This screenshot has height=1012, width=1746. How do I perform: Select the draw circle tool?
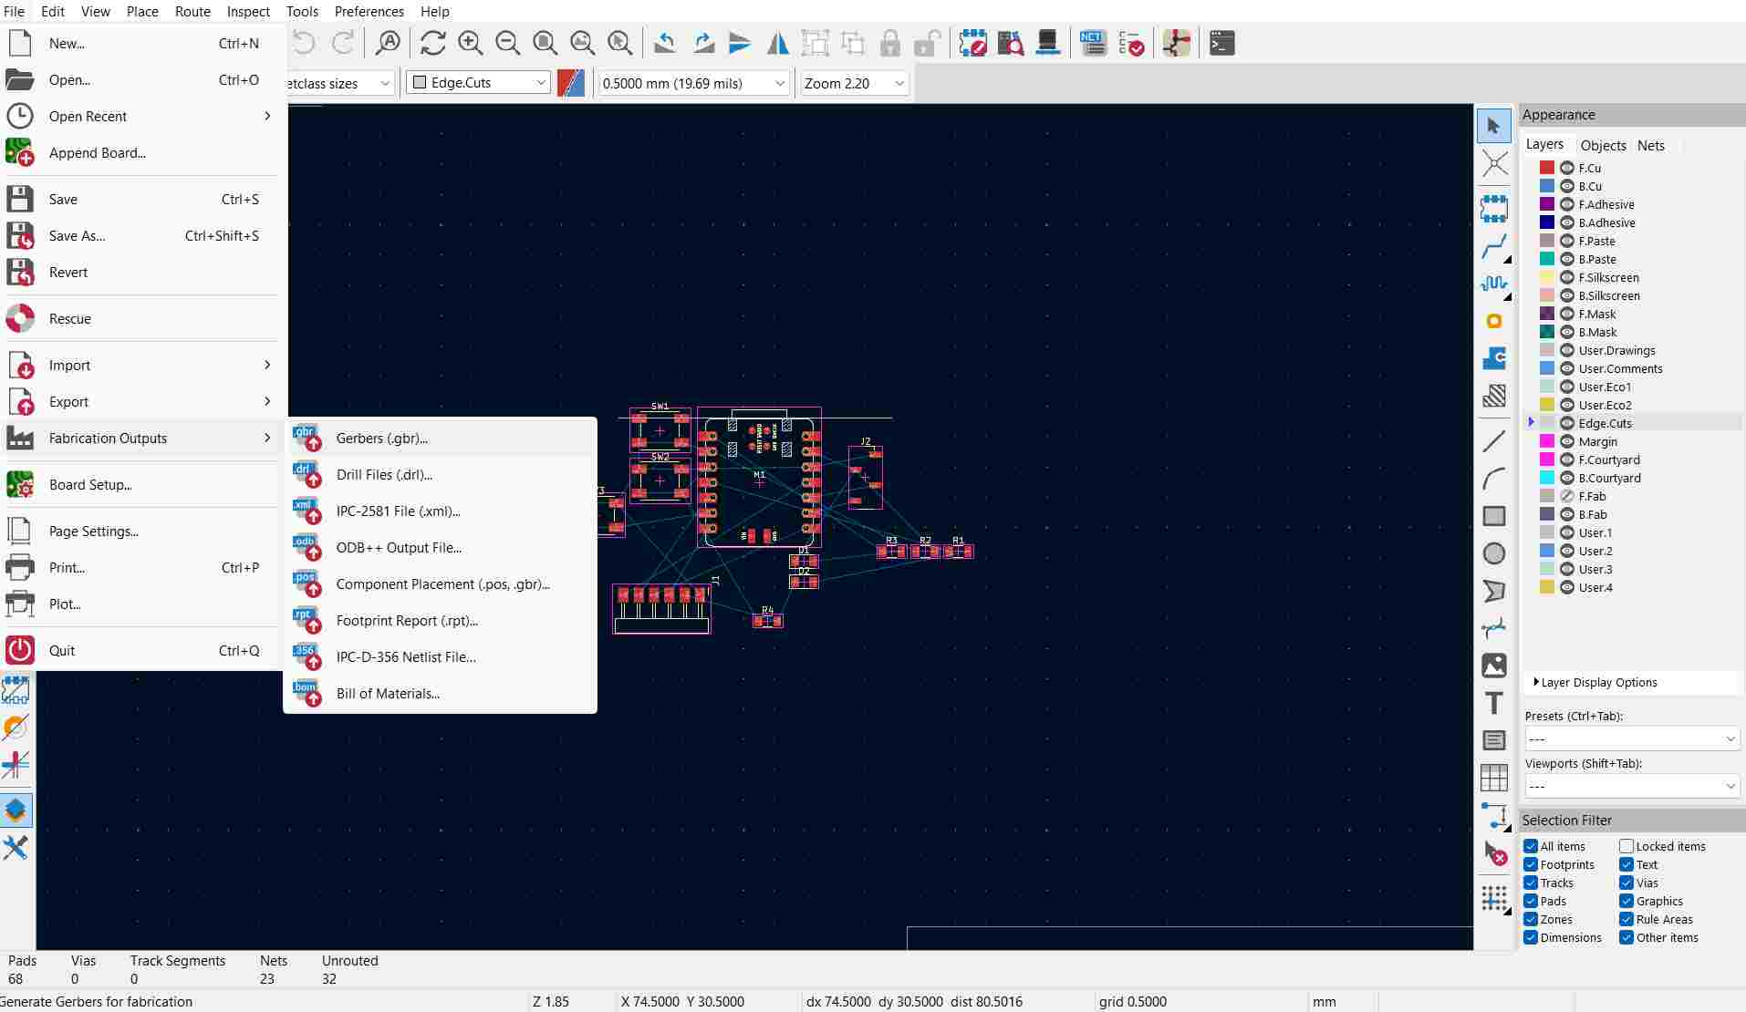tap(1495, 552)
